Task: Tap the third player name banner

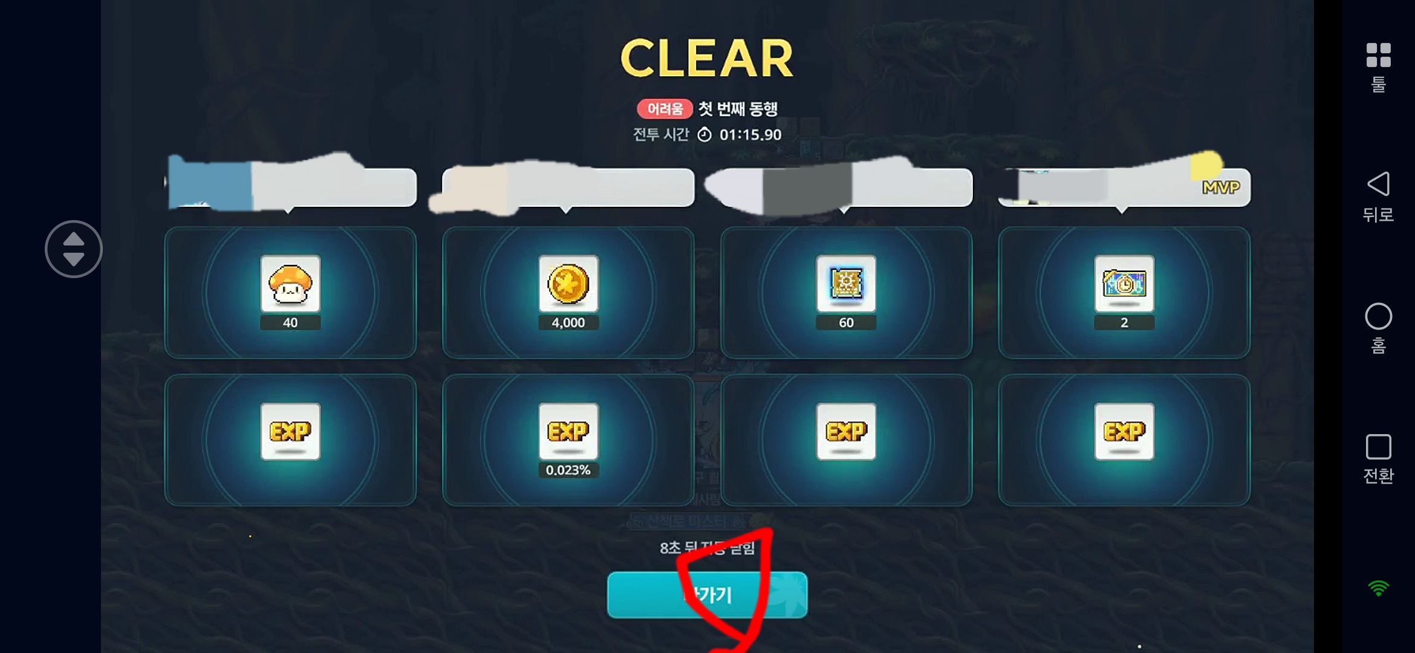Action: [846, 187]
